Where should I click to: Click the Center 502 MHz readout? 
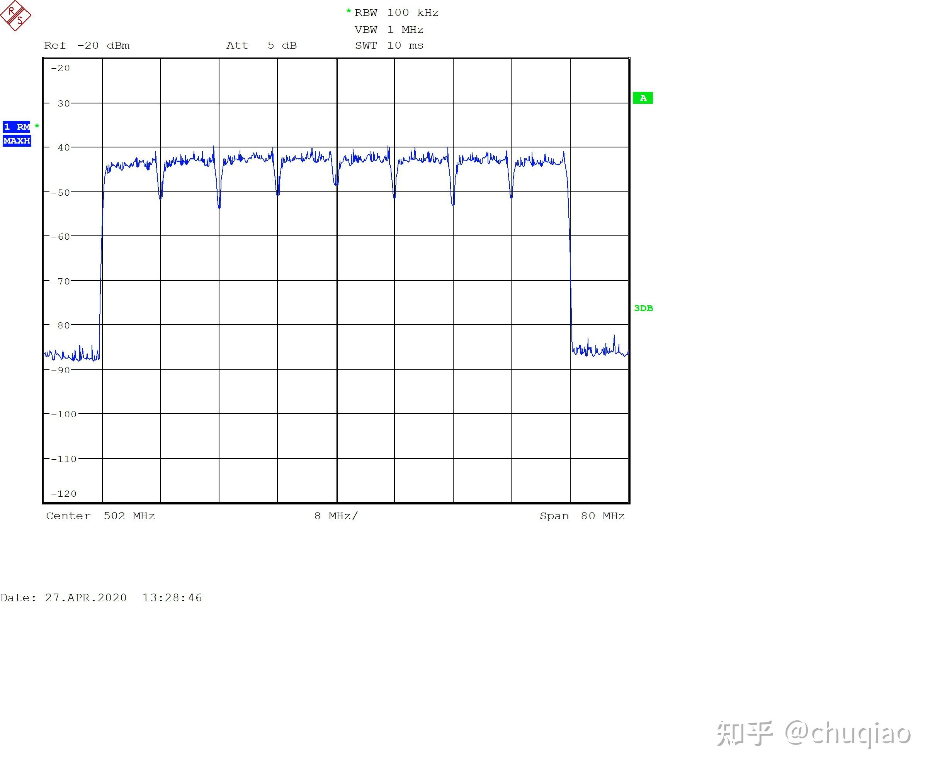point(100,516)
